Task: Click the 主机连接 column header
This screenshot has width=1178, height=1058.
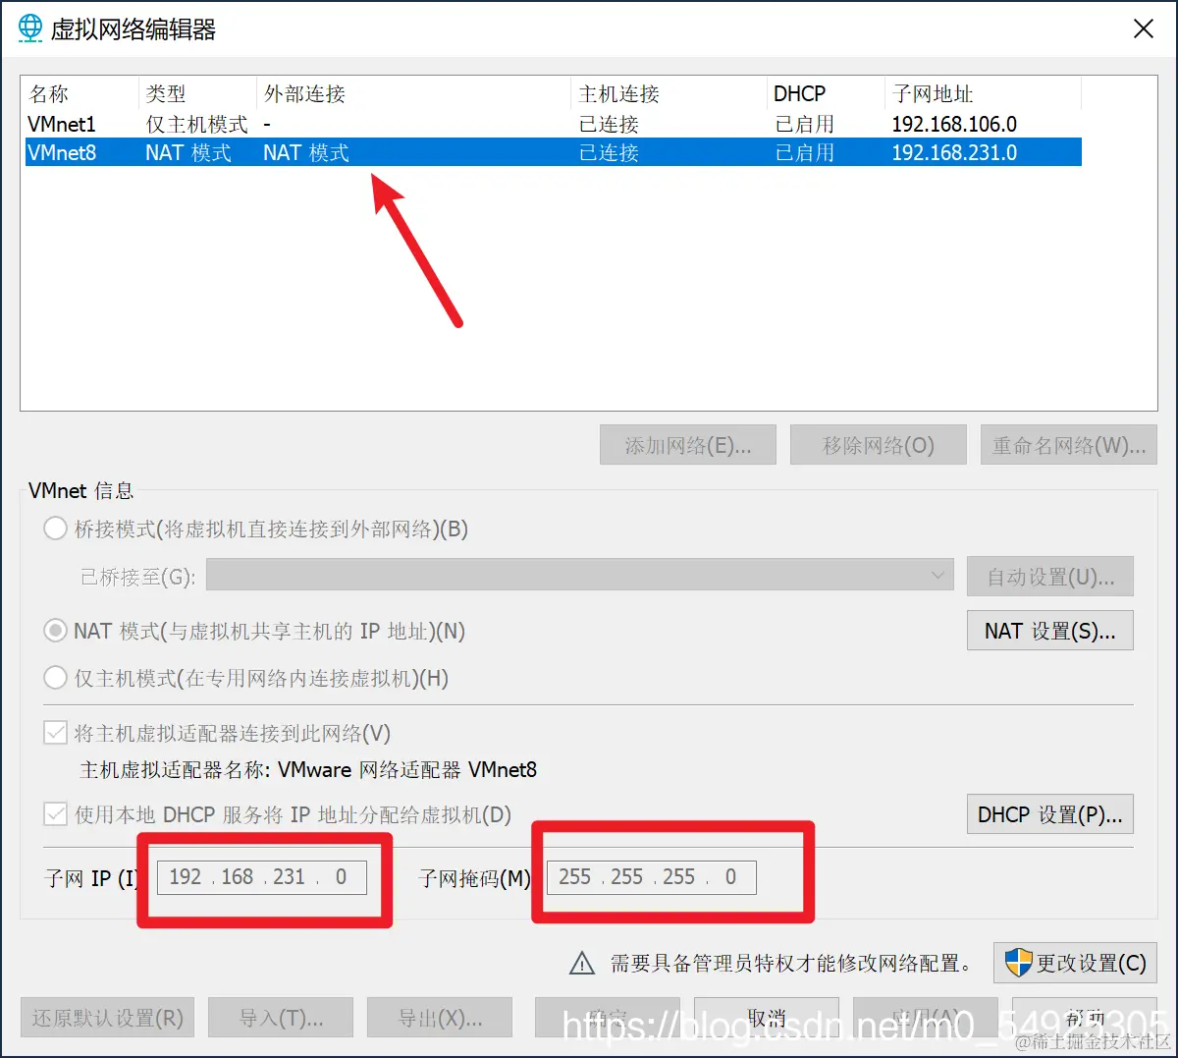Action: [x=669, y=94]
